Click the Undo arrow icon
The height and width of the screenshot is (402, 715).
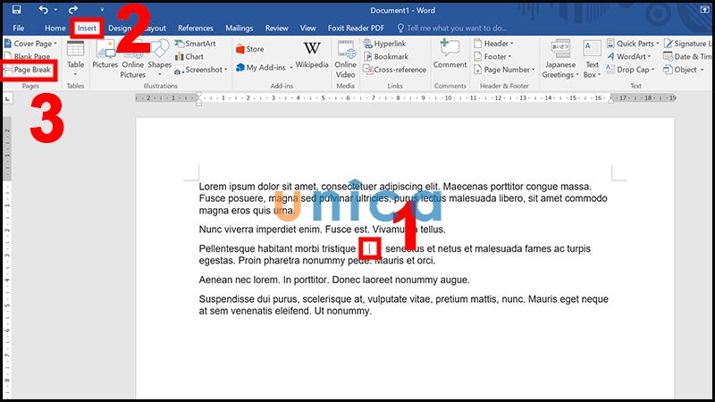point(43,10)
